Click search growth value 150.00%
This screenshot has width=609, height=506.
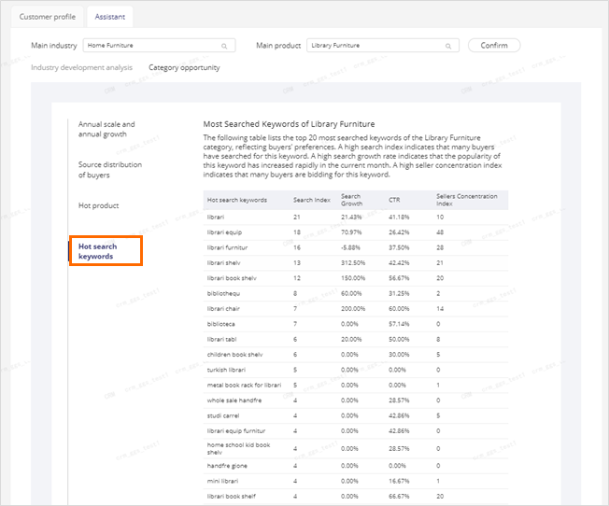(353, 278)
